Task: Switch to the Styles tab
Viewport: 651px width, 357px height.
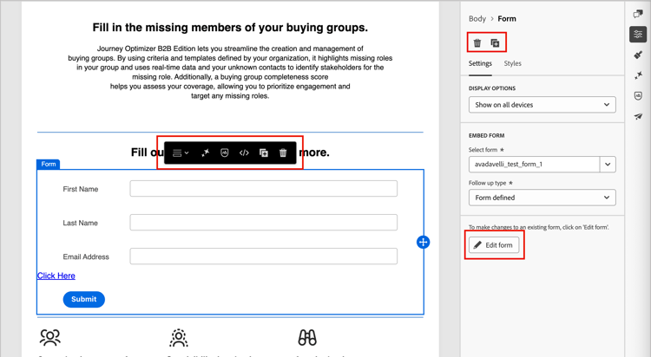Action: click(513, 63)
